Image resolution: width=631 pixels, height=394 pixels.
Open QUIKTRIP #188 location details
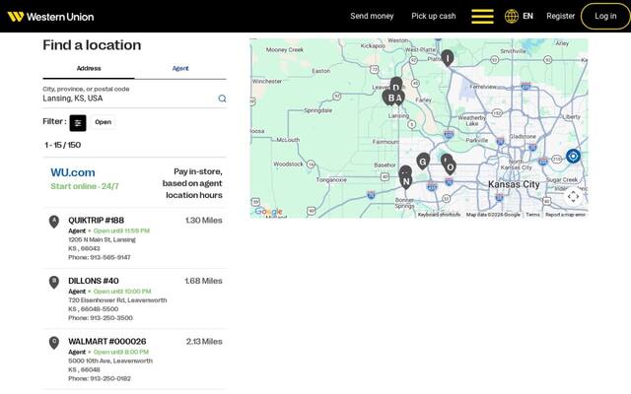pyautogui.click(x=97, y=221)
